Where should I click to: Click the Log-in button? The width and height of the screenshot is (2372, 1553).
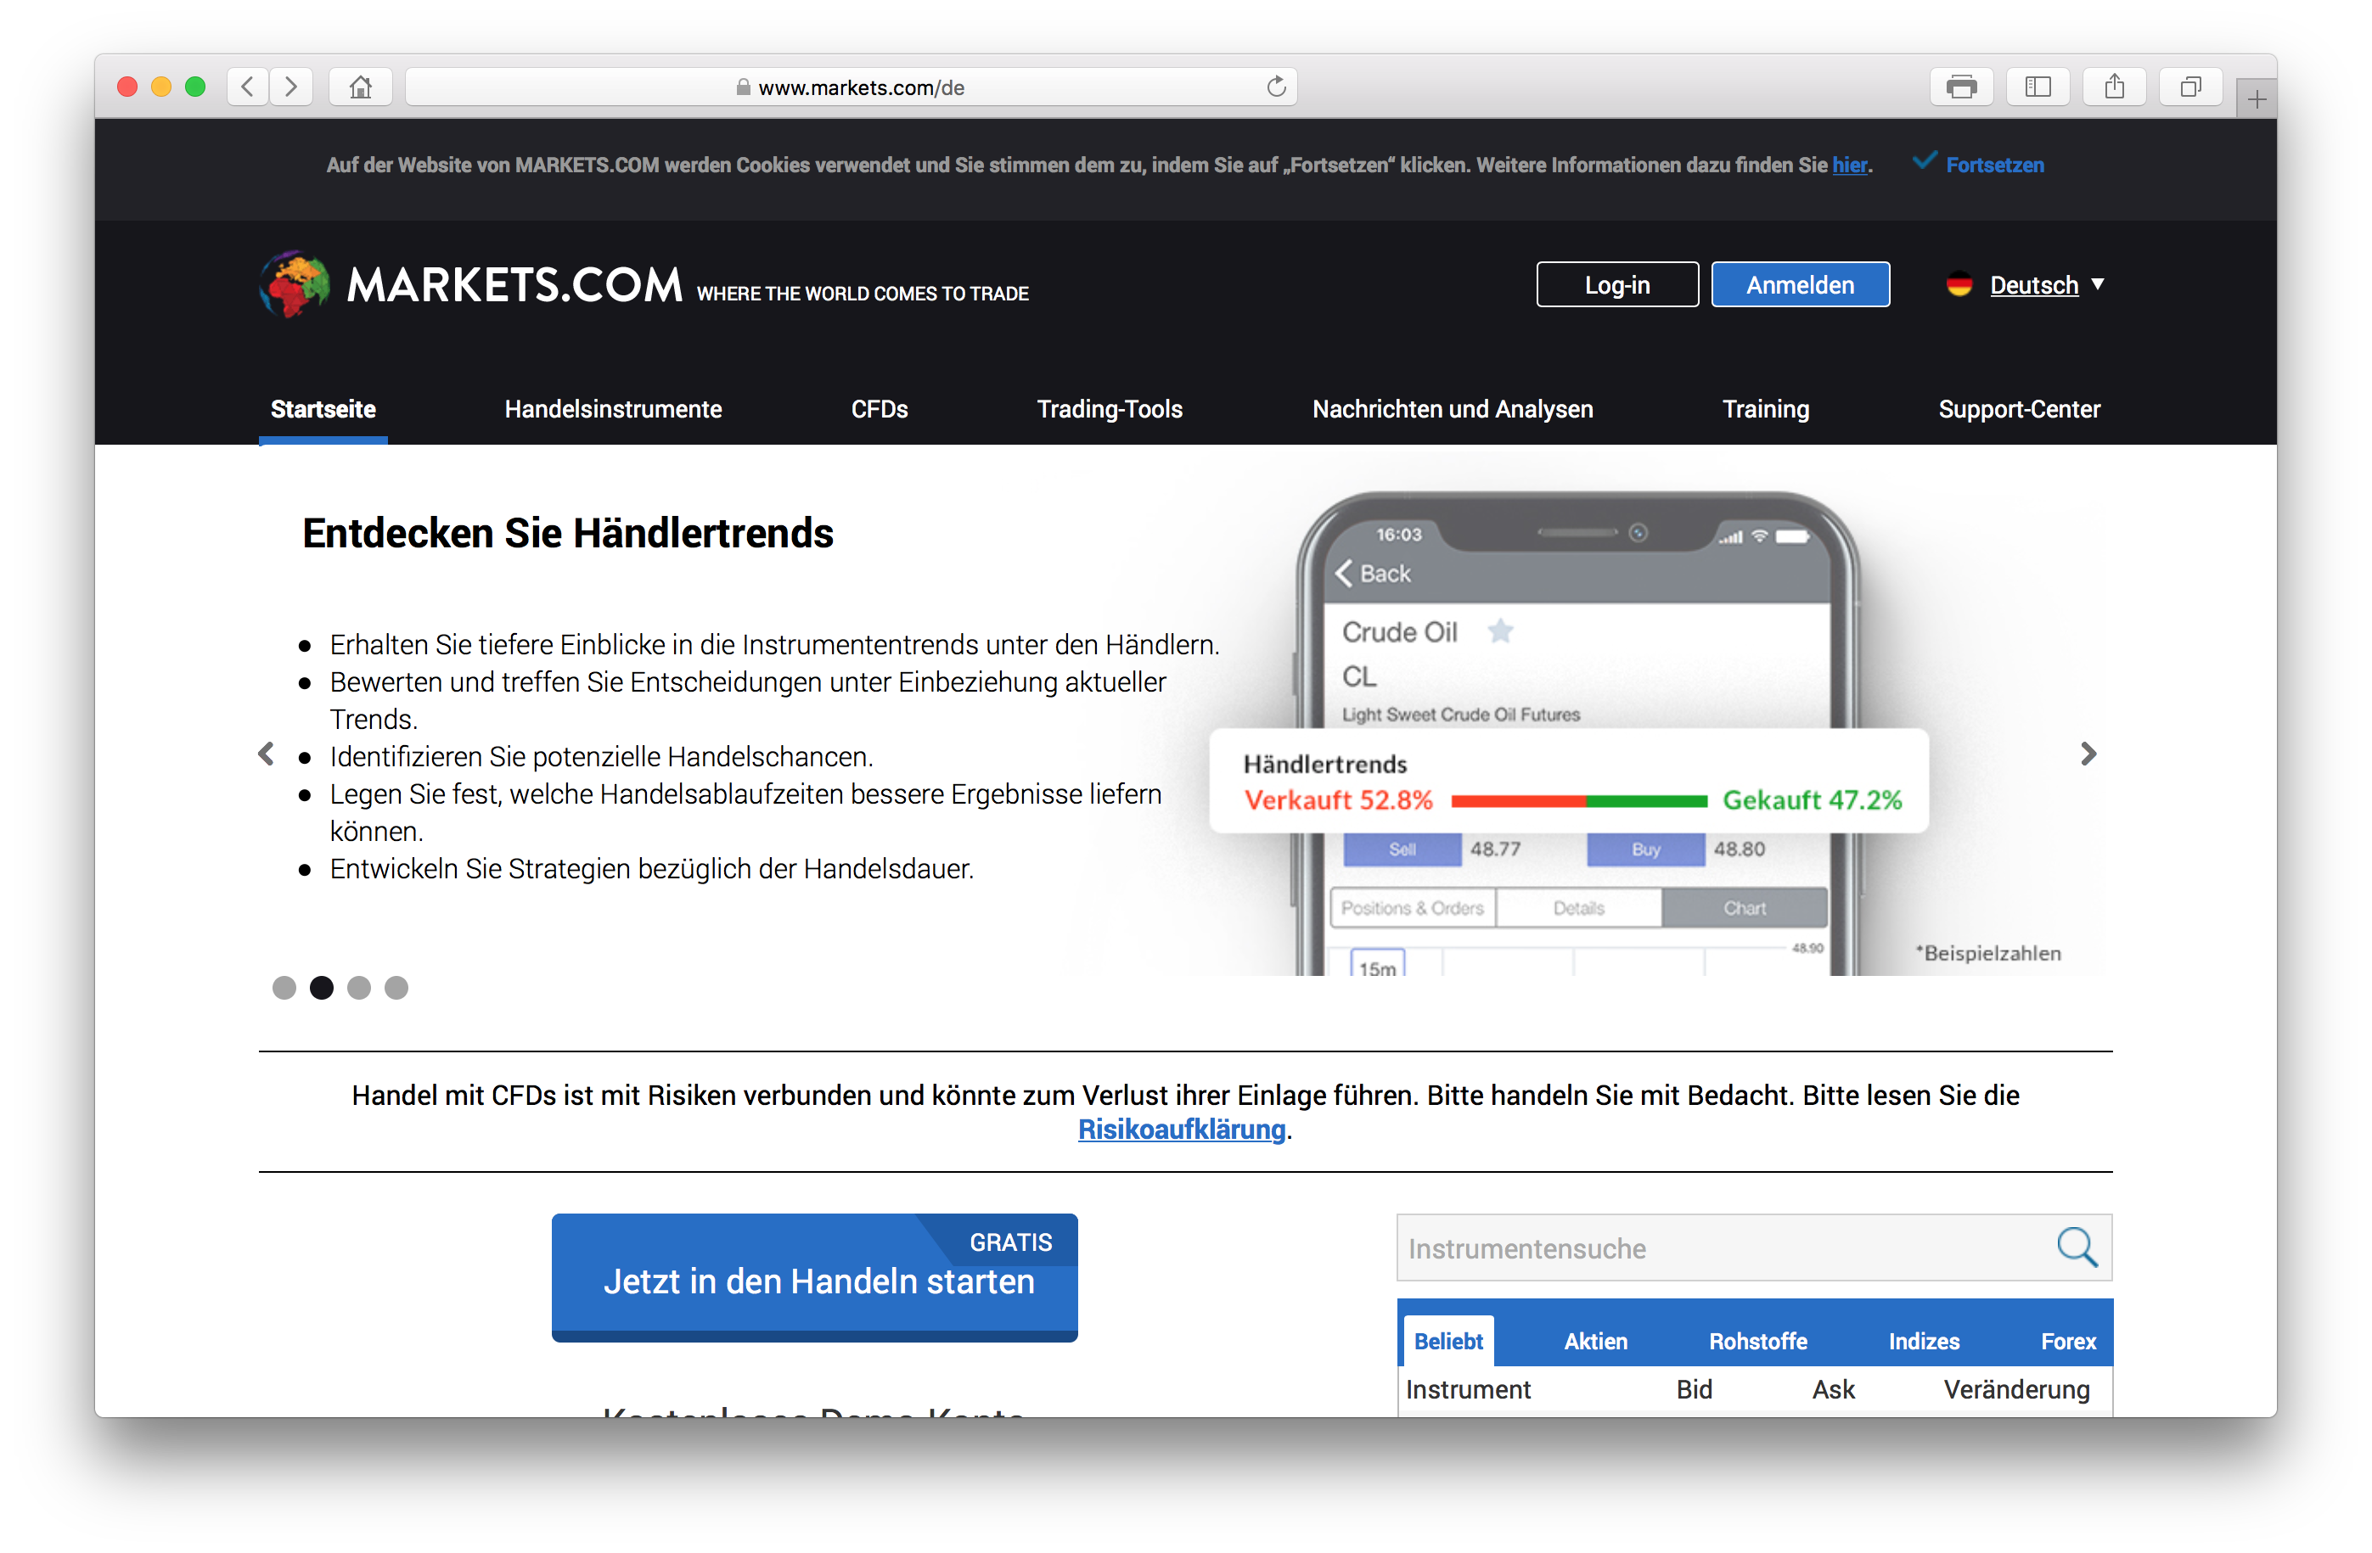click(1616, 285)
